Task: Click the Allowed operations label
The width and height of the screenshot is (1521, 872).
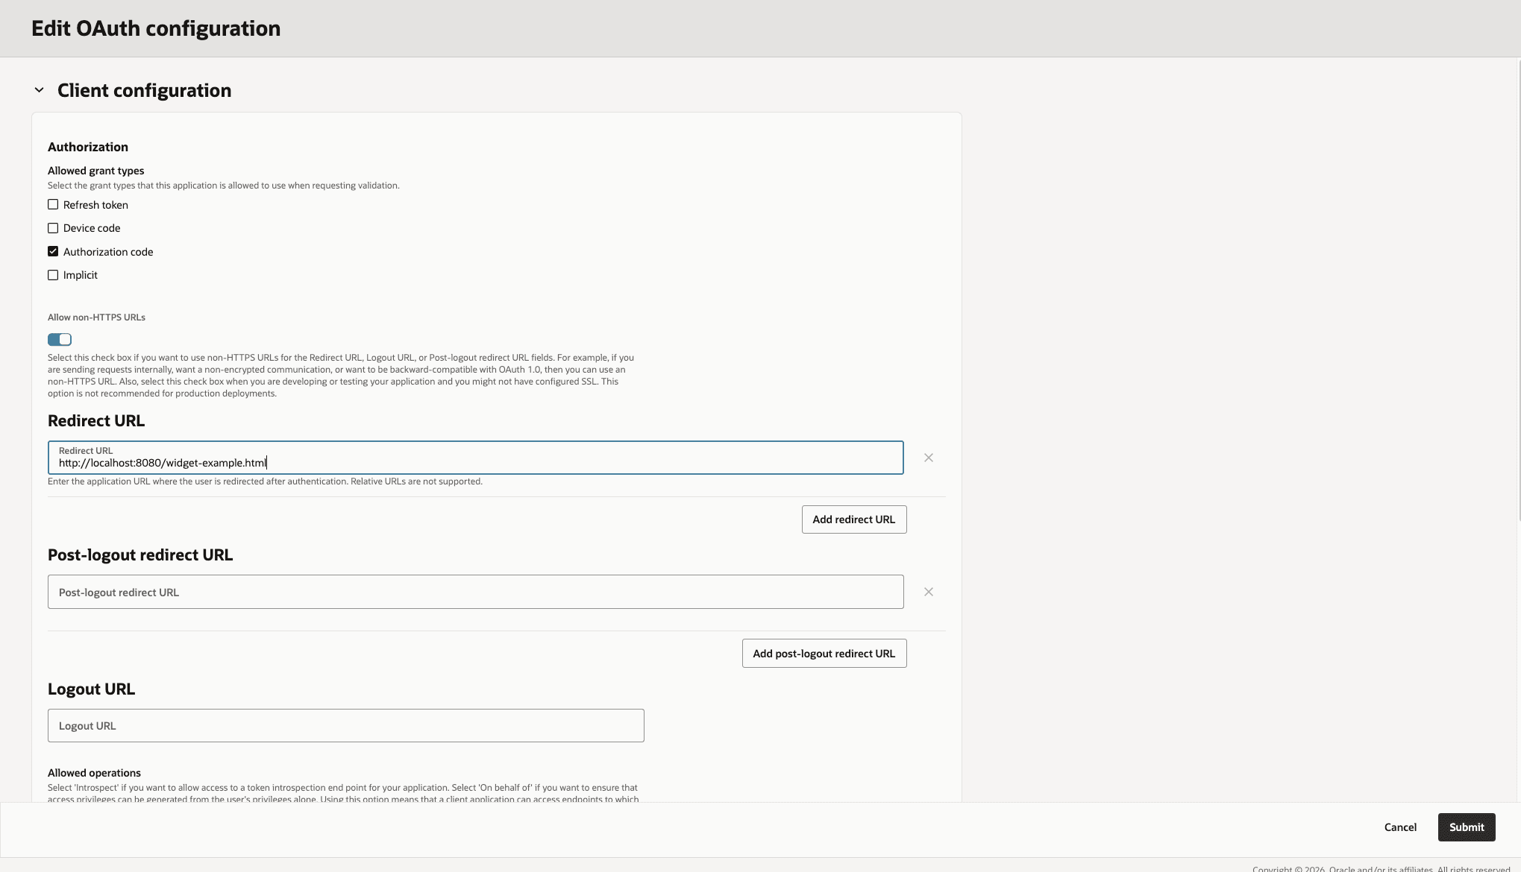Action: (x=94, y=773)
